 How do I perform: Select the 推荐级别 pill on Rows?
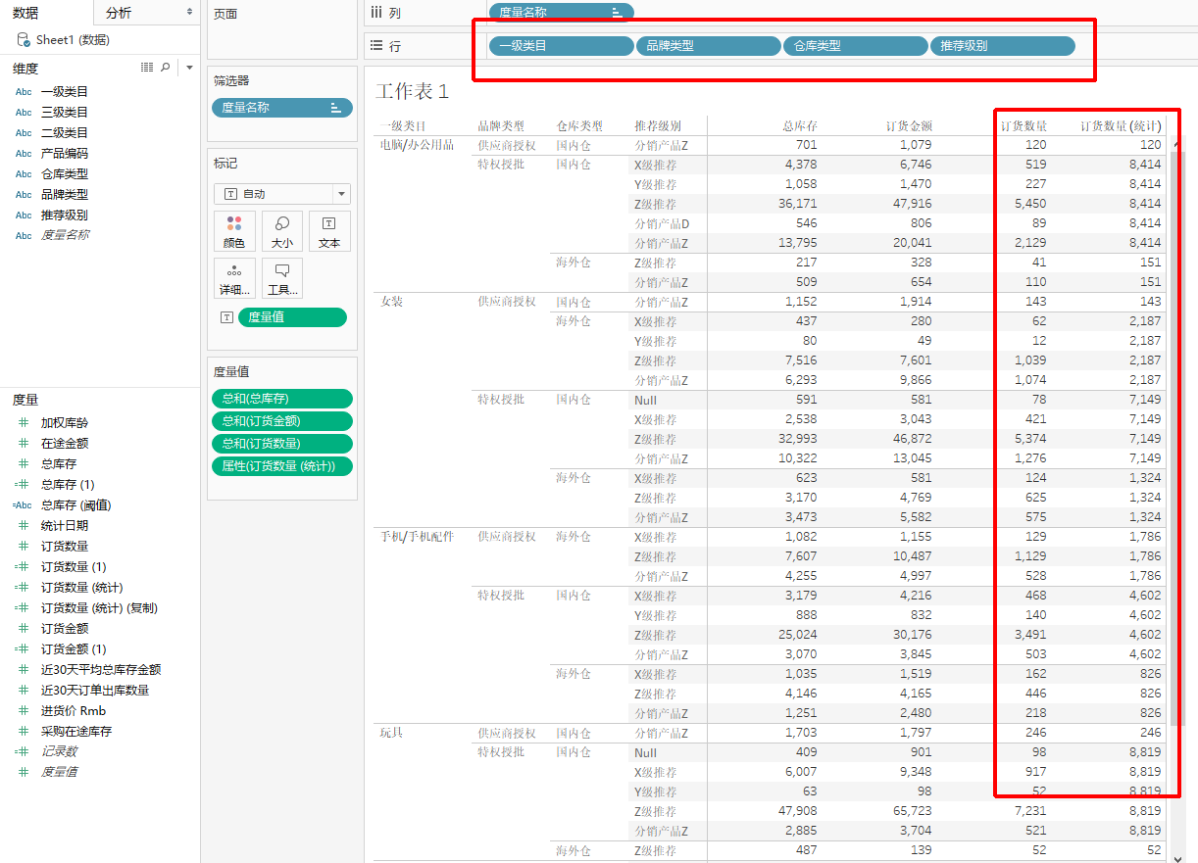tap(1002, 45)
